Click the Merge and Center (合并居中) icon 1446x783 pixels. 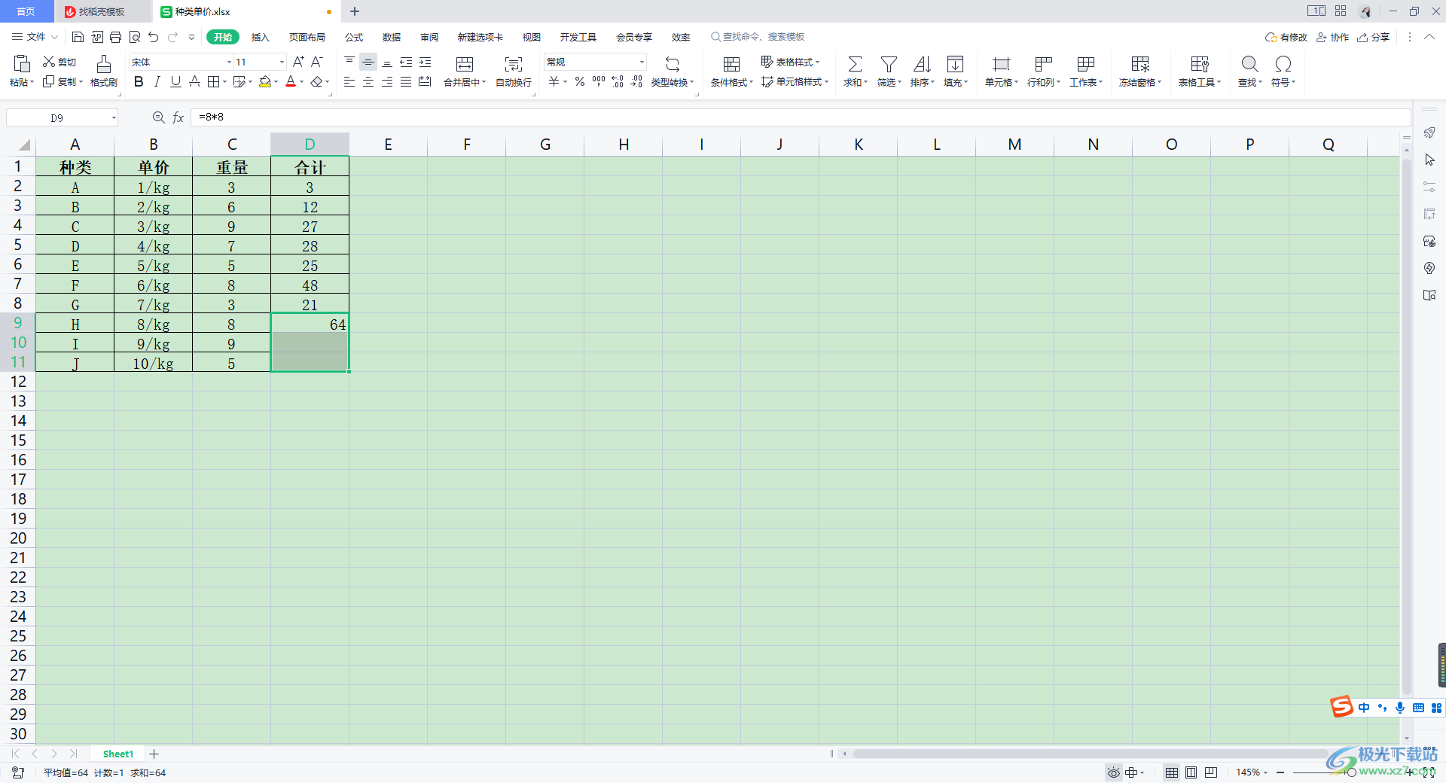465,64
